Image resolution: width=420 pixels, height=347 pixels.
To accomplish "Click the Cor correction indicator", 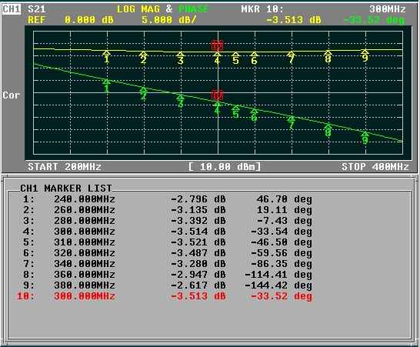I will click(12, 95).
